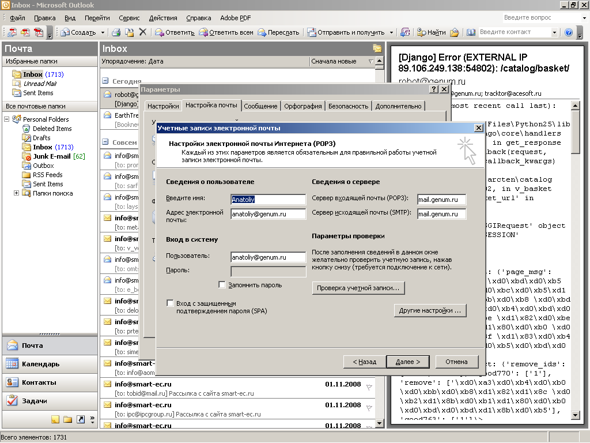Open the address book icon
The height and width of the screenshot is (443, 590).
point(471,32)
